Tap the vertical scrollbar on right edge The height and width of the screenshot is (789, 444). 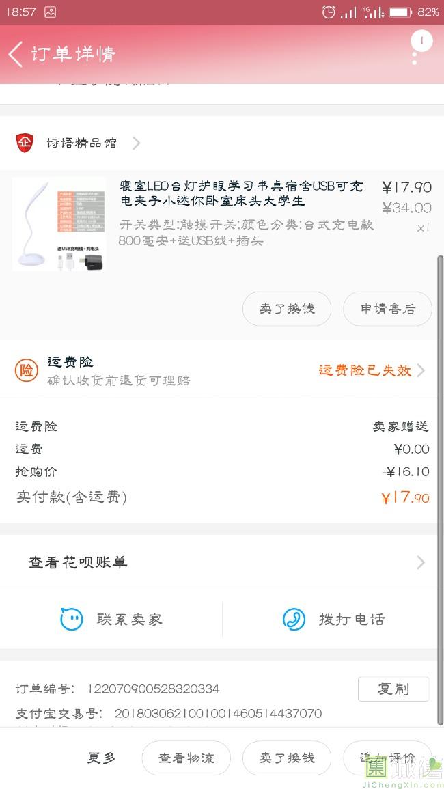coord(440,478)
